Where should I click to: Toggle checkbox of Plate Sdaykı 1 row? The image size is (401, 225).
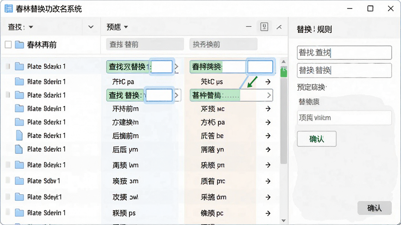pos(8,66)
